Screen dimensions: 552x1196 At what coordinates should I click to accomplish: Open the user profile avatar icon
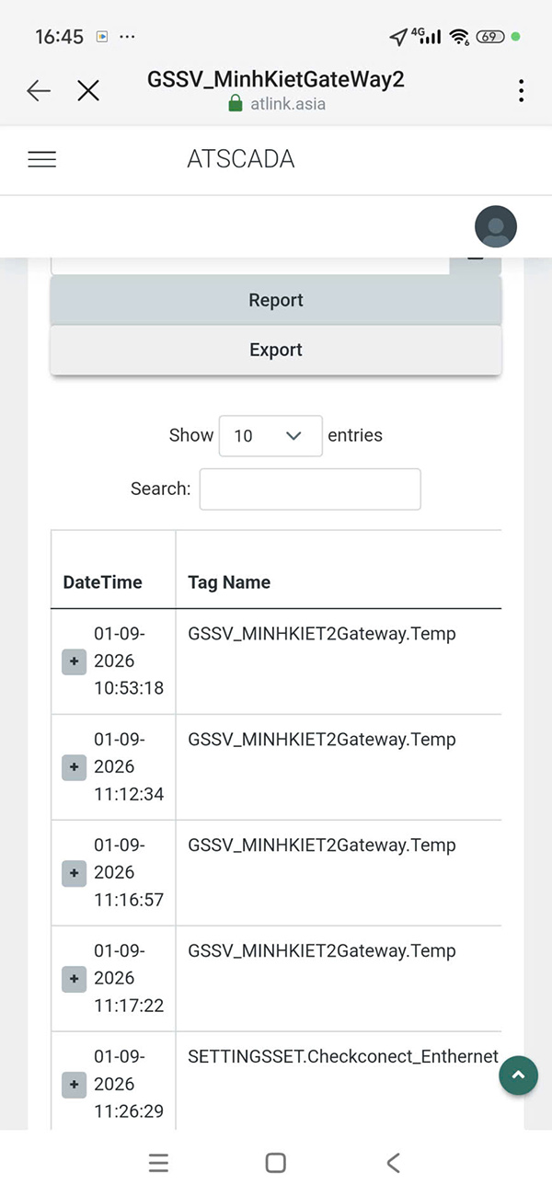(x=495, y=226)
